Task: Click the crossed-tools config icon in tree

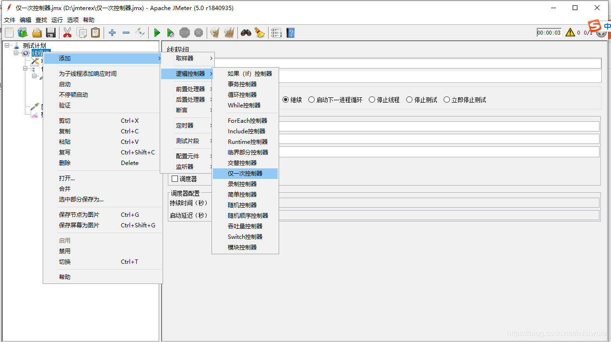Action: coord(35,61)
